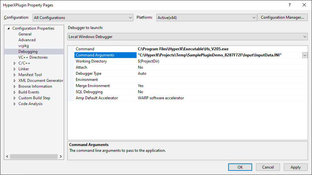Select the Command Arguments property name
The image size is (312, 175).
[105, 55]
